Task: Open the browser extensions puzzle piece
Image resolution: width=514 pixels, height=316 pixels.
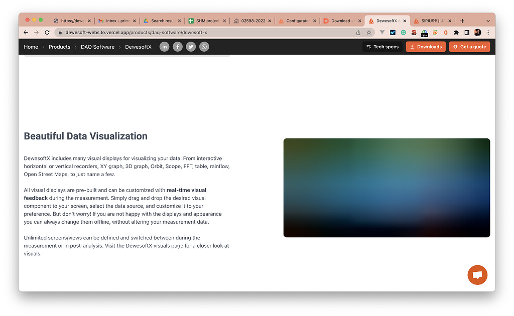Action: tap(457, 32)
